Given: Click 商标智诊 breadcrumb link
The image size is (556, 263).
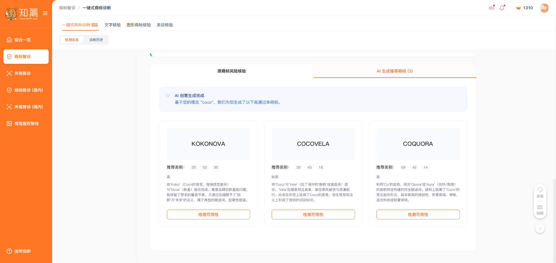Looking at the screenshot, I should [x=67, y=8].
